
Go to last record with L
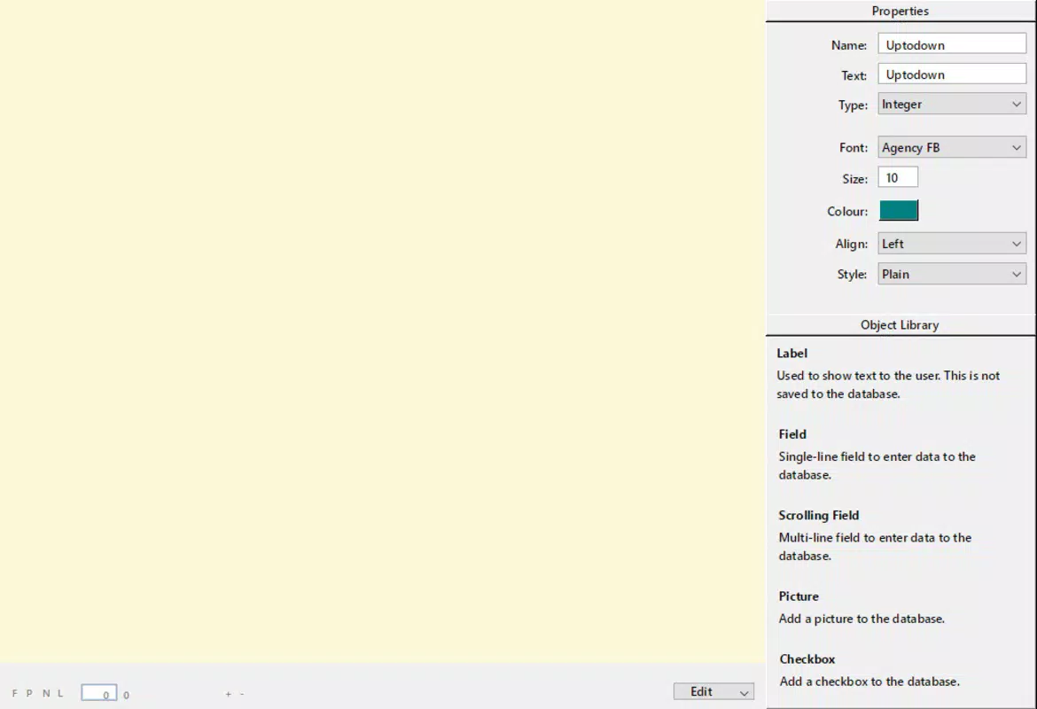tap(60, 693)
